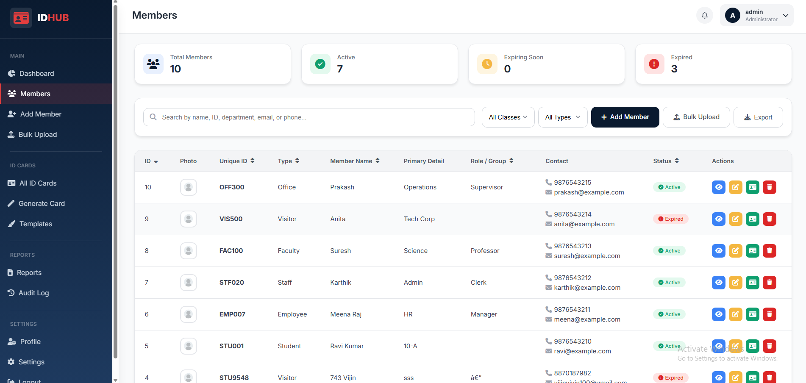
Task: View Anita's record using eye icon
Action: (718, 219)
